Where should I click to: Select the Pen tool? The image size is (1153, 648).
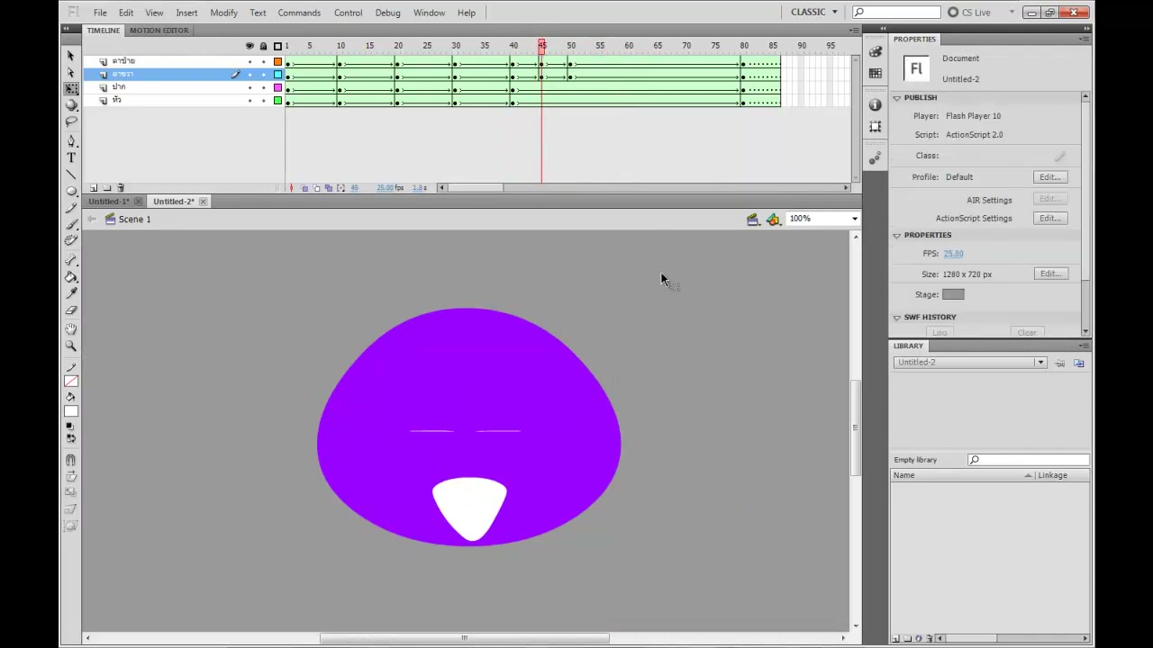point(71,141)
